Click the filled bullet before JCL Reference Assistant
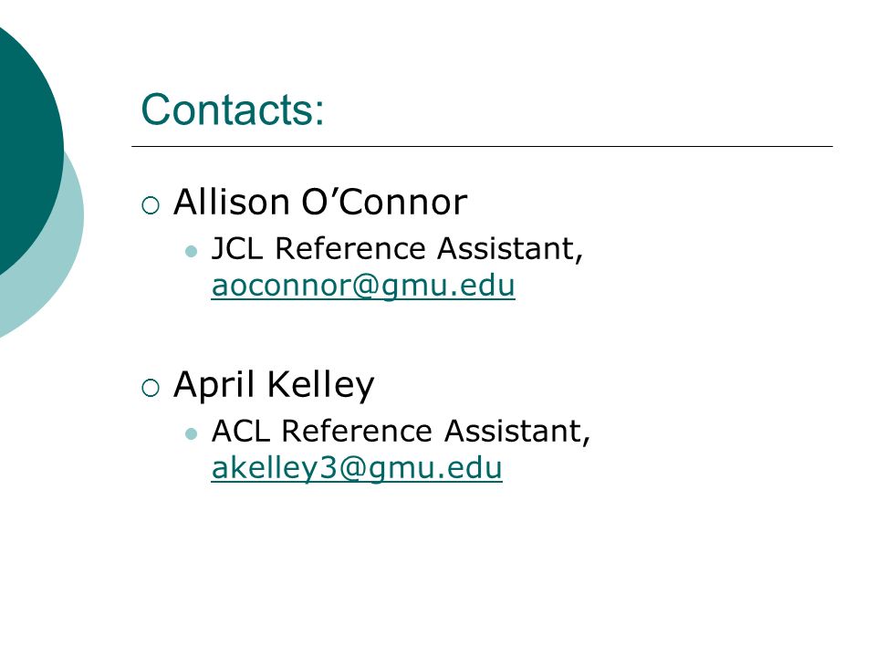The height and width of the screenshot is (657, 876). (191, 252)
